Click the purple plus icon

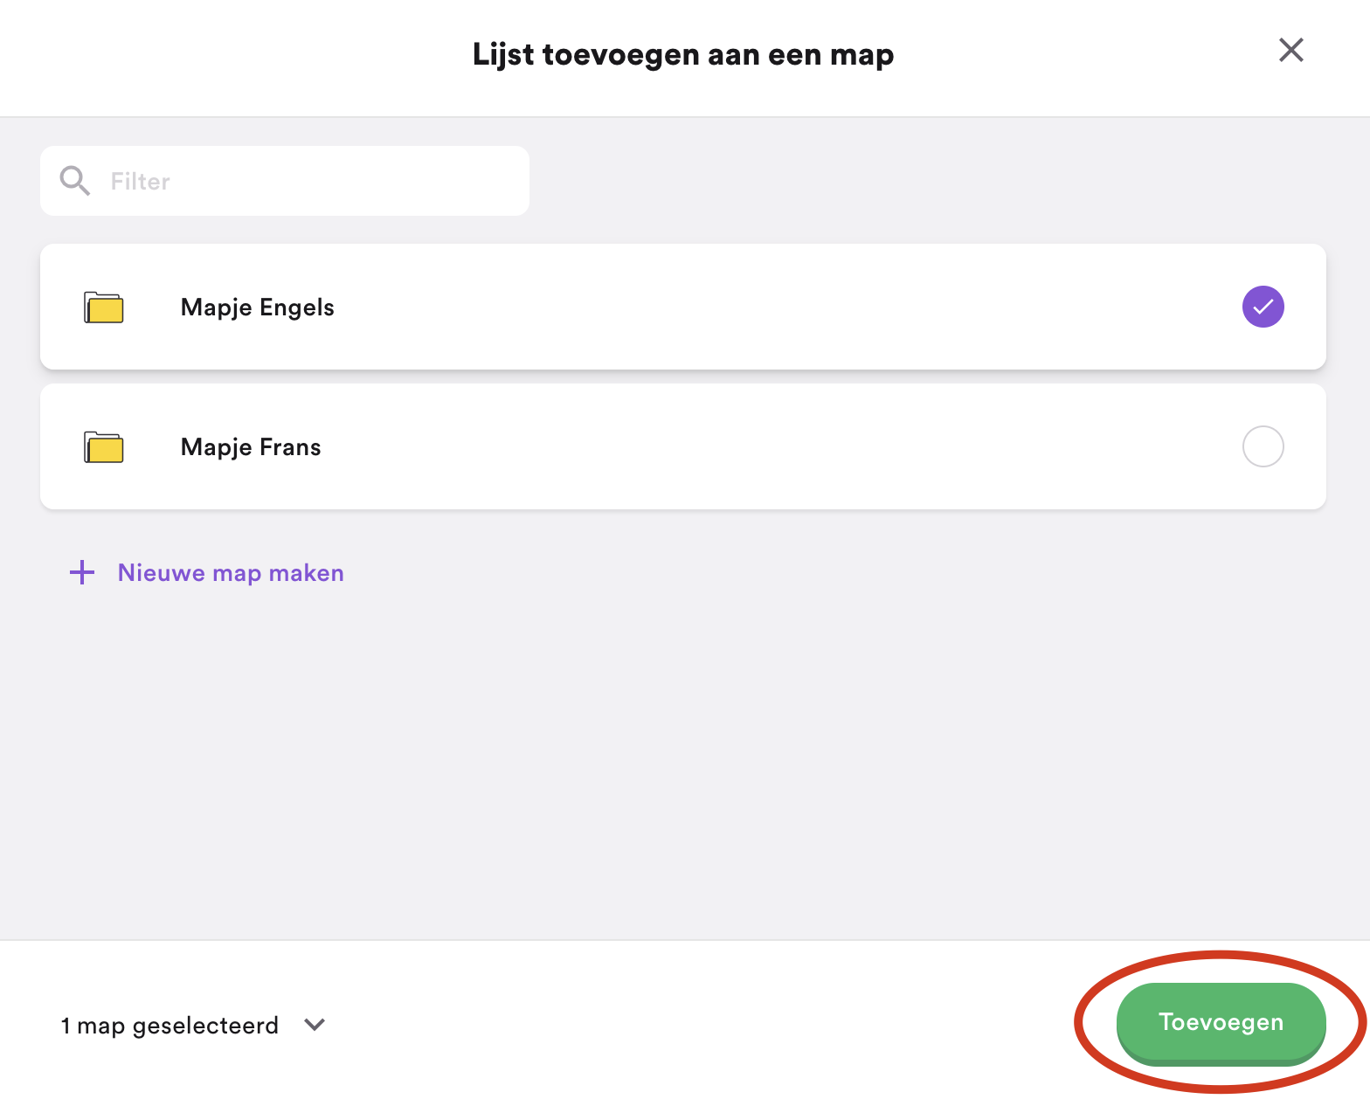click(x=82, y=573)
